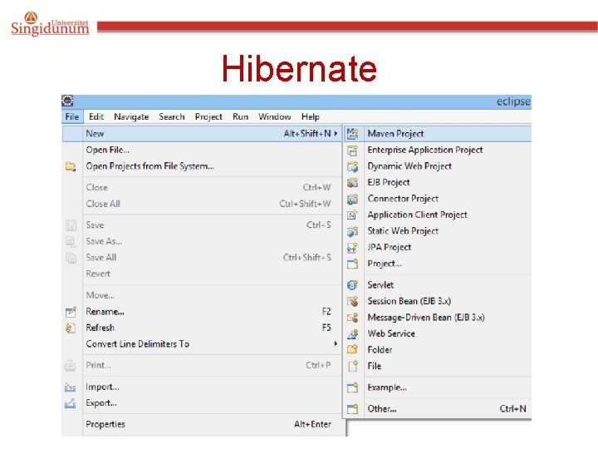Open the Navigate menu
Image resolution: width=598 pixels, height=449 pixels.
pos(131,117)
